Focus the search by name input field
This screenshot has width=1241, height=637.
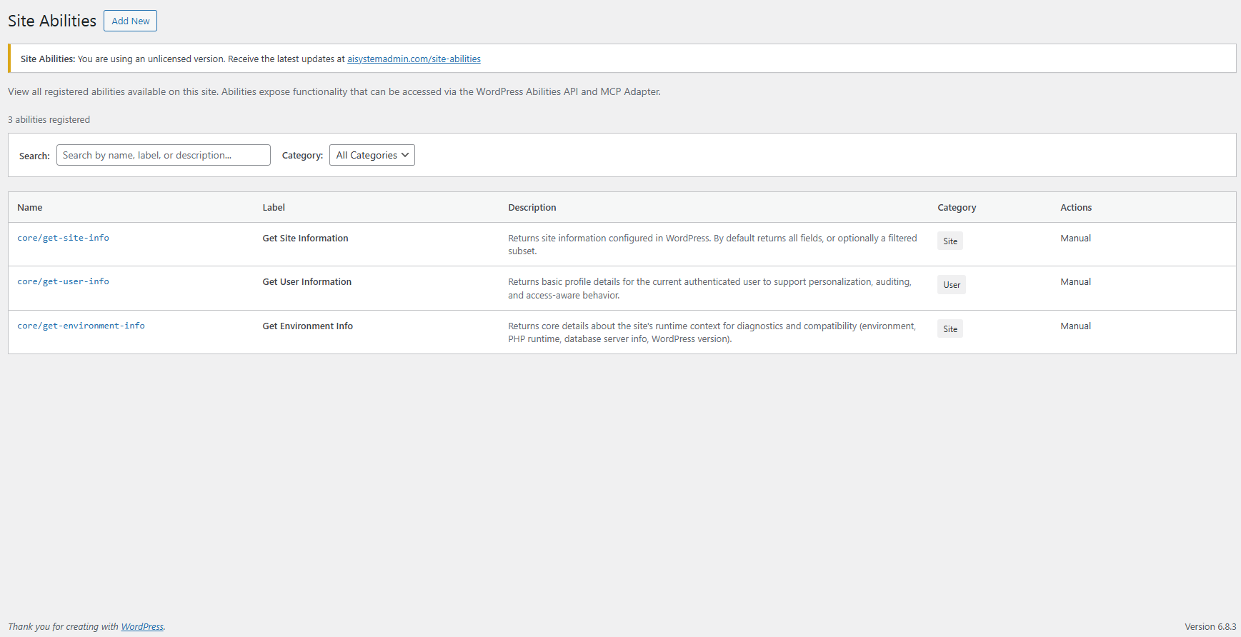pyautogui.click(x=163, y=155)
